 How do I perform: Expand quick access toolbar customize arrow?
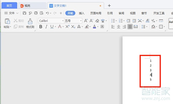coord(61,13)
